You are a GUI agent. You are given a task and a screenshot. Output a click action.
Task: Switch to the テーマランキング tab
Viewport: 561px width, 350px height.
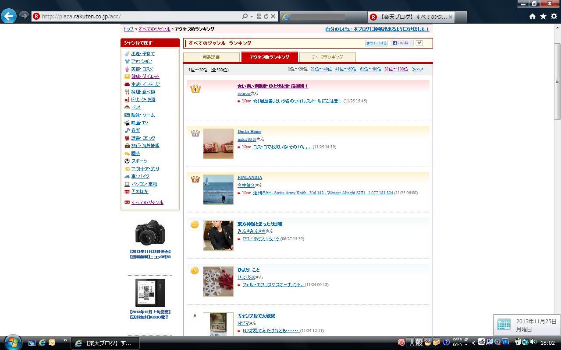[327, 57]
